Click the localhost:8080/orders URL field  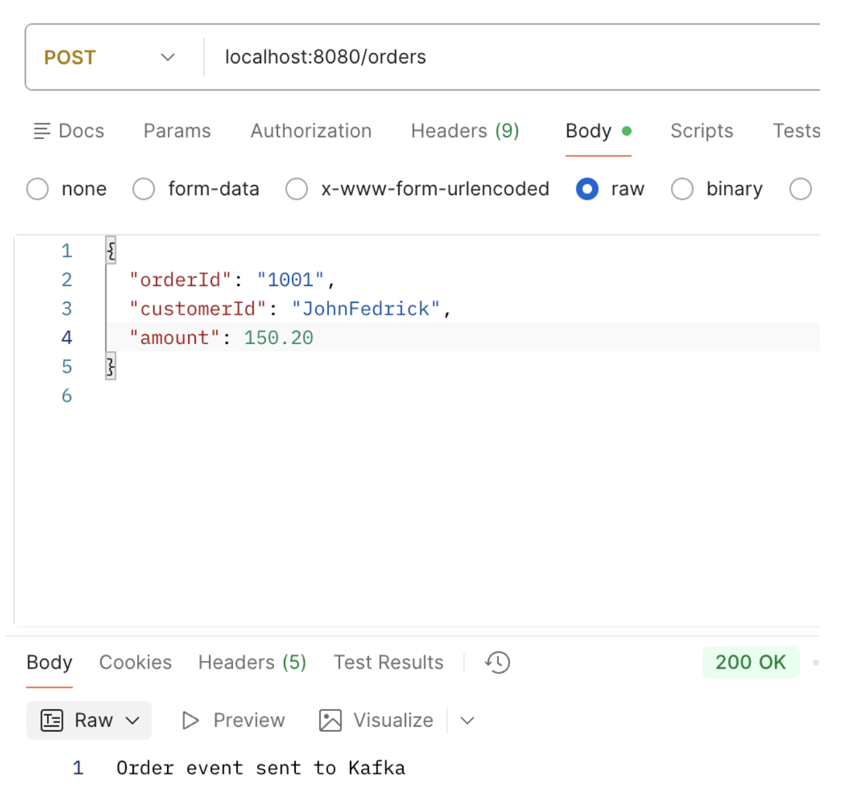tap(325, 57)
